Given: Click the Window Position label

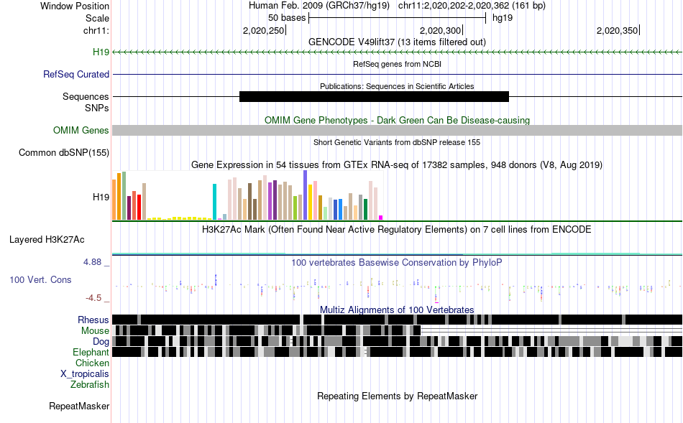Looking at the screenshot, I should click(75, 6).
